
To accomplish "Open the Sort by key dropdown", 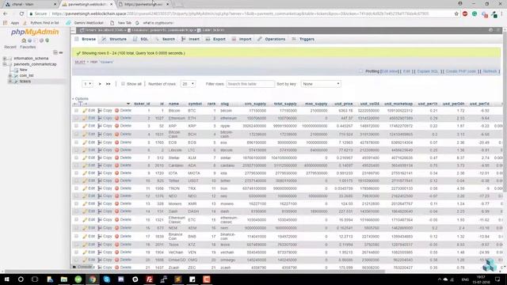I will tap(320, 84).
